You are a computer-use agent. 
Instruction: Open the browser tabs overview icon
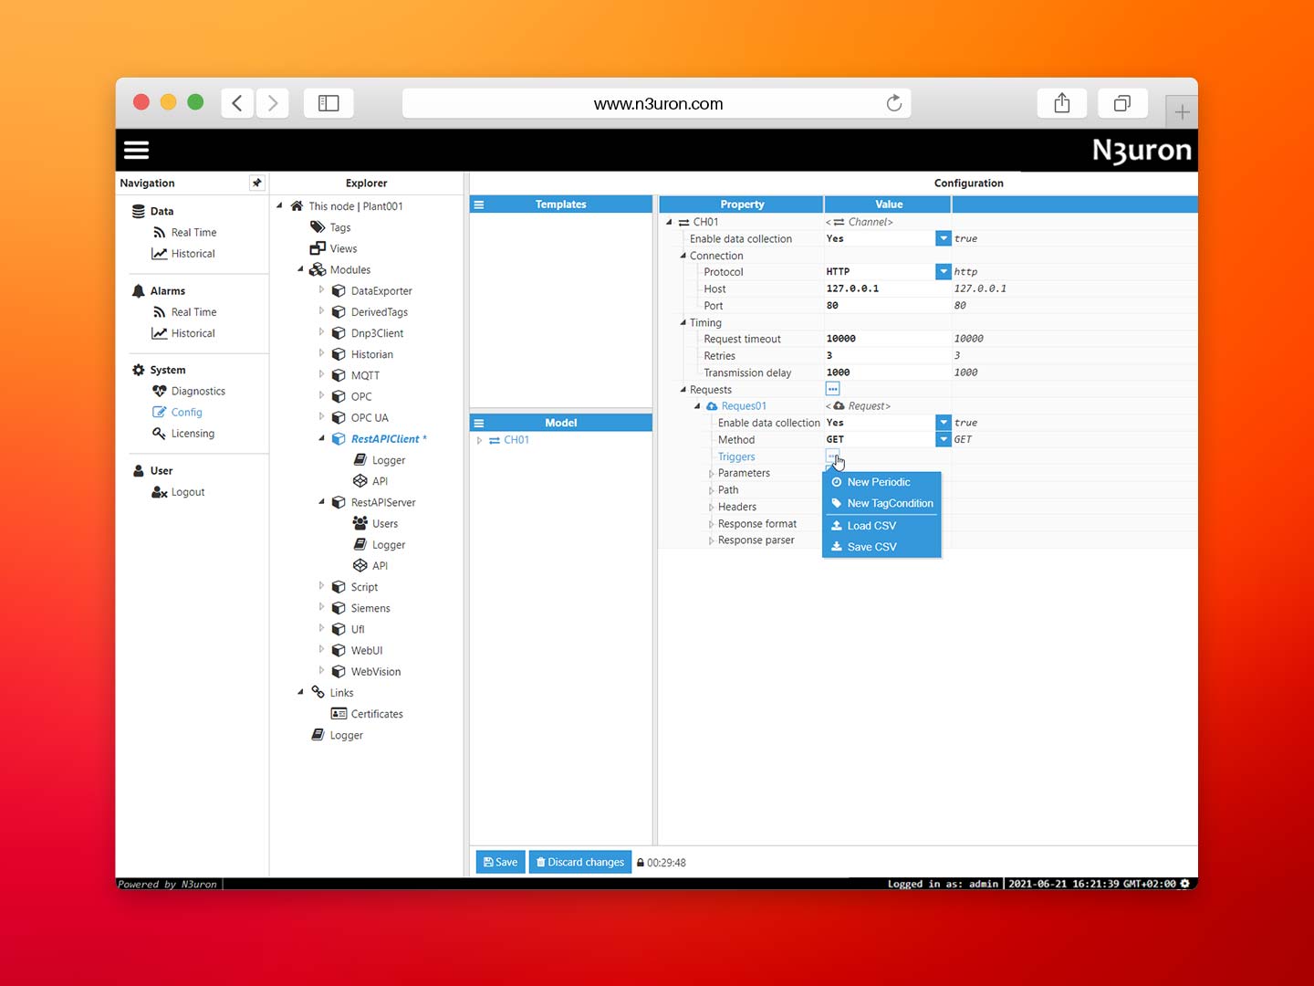pos(1122,103)
